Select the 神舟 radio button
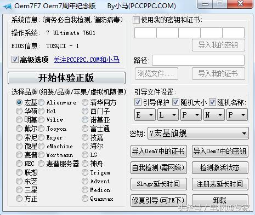The height and width of the screenshot is (215, 255). coord(85,164)
